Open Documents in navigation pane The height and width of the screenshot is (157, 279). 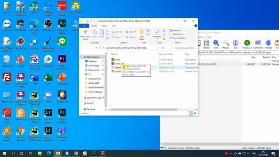click(94, 70)
